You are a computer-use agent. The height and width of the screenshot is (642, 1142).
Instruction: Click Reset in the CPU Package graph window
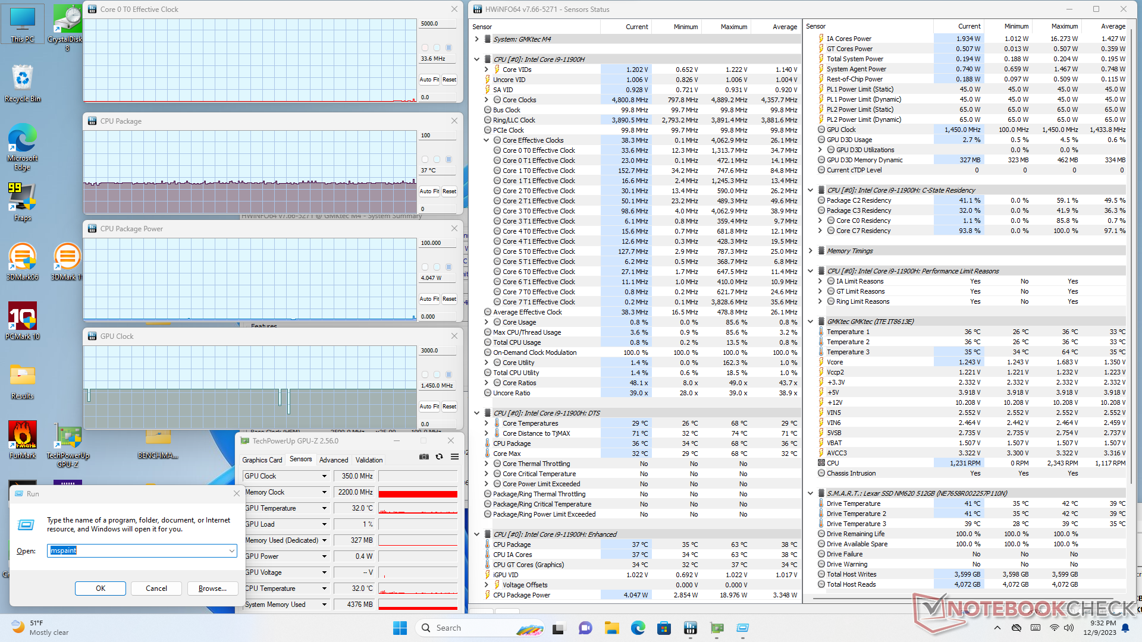coord(449,191)
